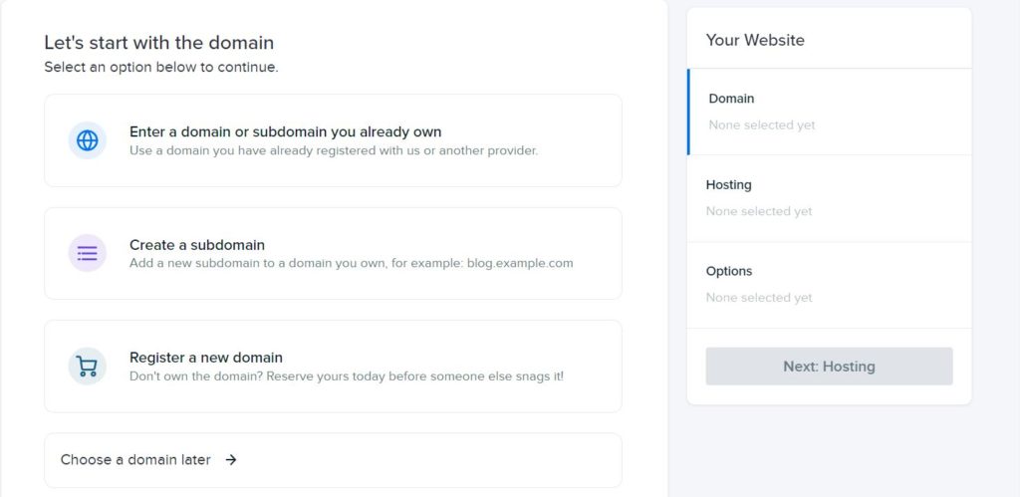The image size is (1020, 497).
Task: Click the purple subdomain list icon
Action: (88, 253)
